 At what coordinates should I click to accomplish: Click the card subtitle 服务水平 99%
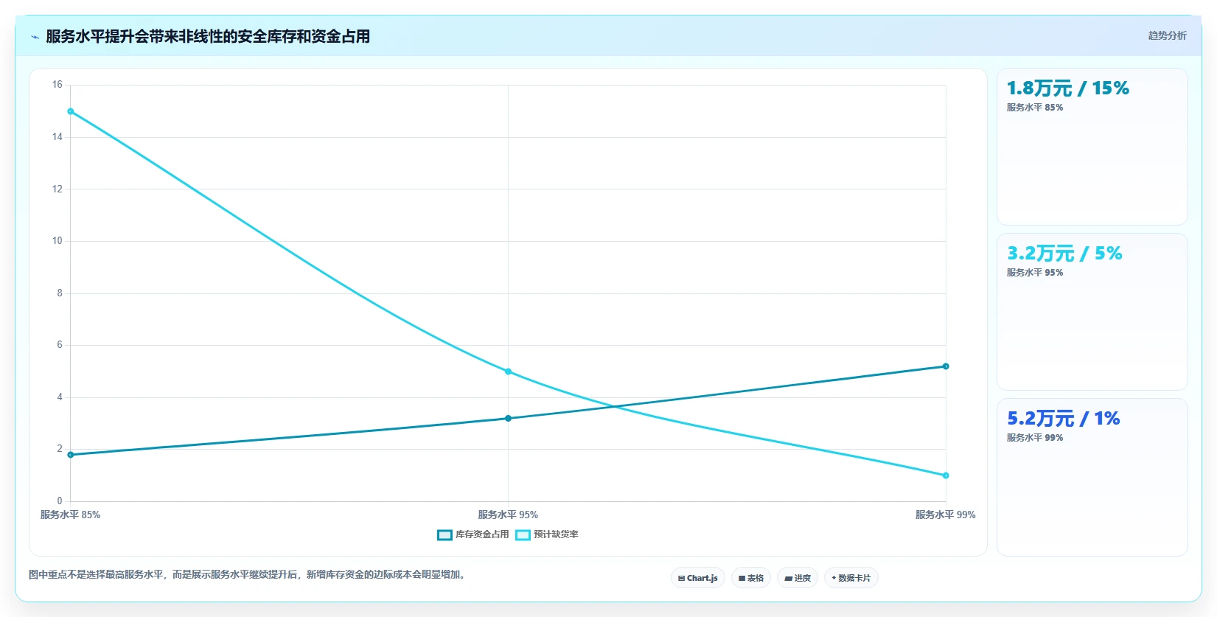[x=1035, y=438]
